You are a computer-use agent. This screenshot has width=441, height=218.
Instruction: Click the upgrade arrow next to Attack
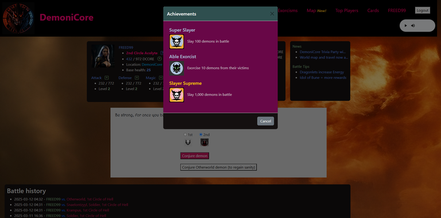click(x=107, y=78)
